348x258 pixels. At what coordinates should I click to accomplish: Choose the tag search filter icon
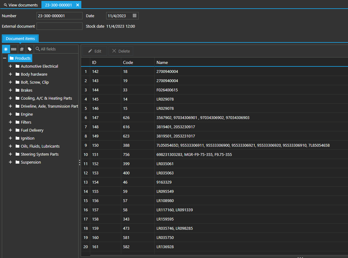point(30,49)
